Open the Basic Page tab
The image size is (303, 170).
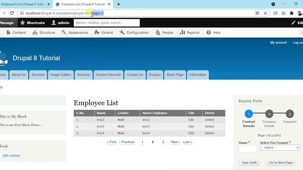pyautogui.click(x=175, y=75)
